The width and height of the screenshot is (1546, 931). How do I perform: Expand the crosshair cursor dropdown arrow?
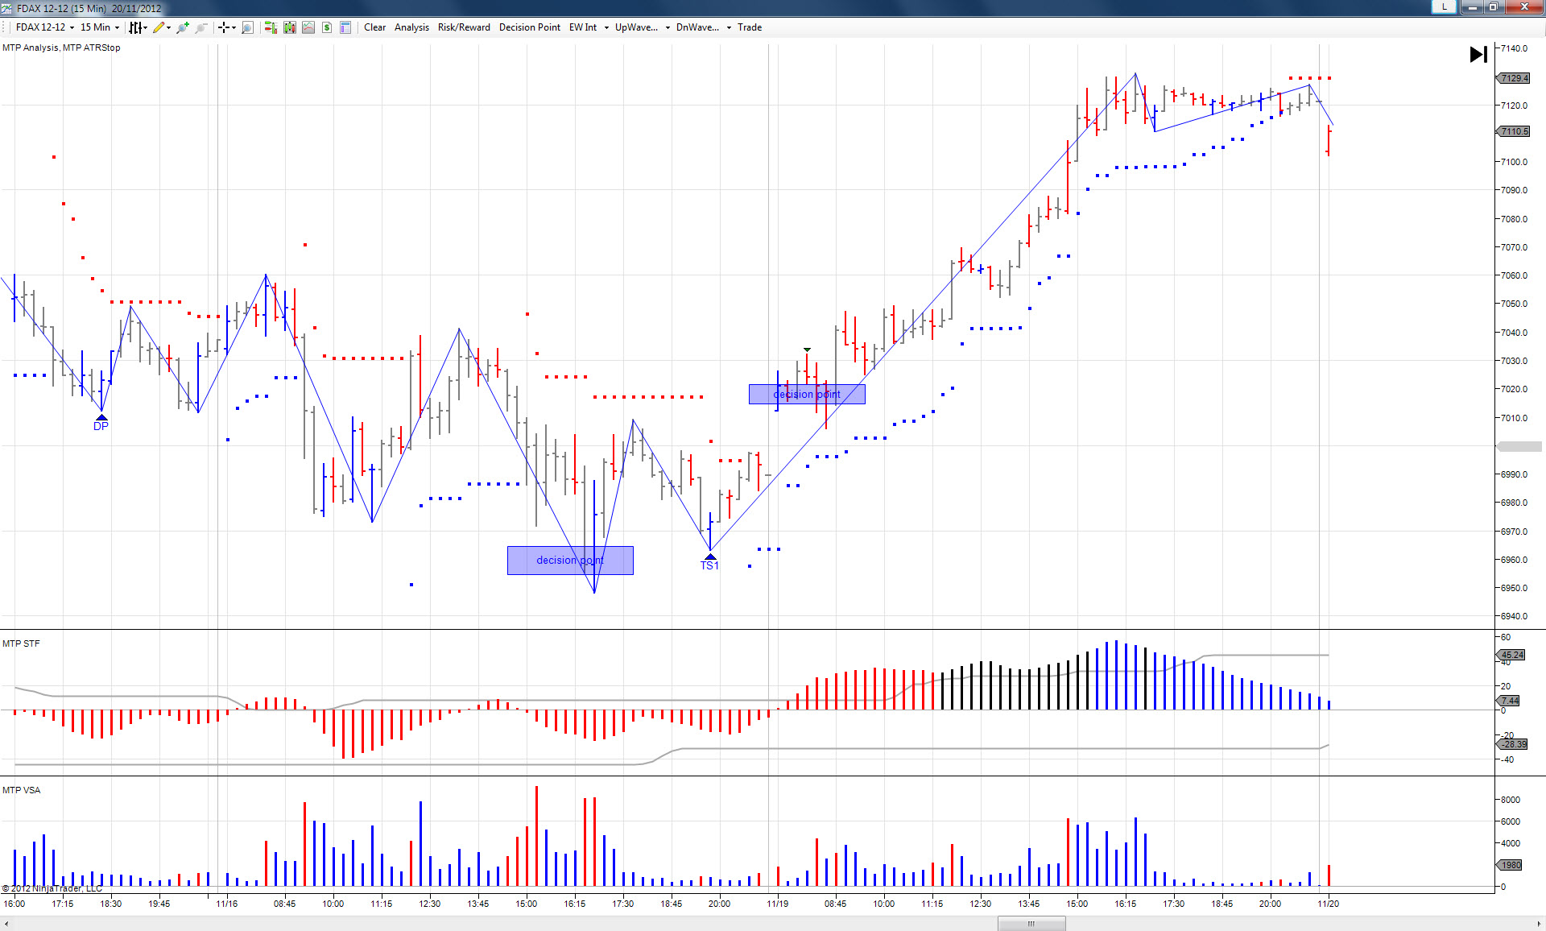point(234,27)
